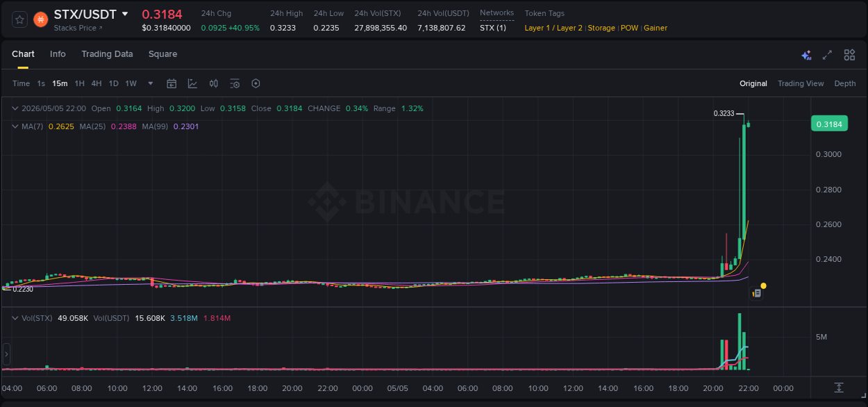Open the Trading Data tab
The width and height of the screenshot is (868, 407).
(107, 54)
